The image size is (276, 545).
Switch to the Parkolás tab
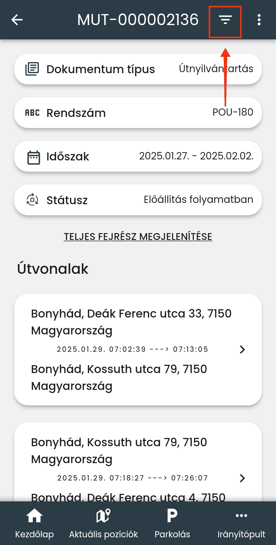[172, 523]
